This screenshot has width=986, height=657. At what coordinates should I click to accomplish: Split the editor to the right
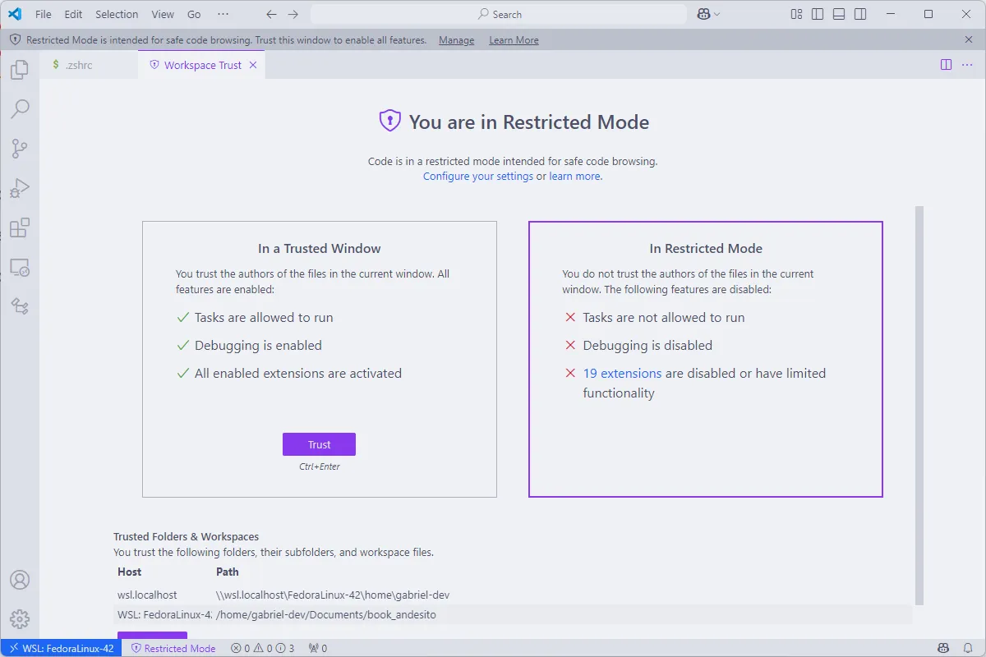pos(946,64)
